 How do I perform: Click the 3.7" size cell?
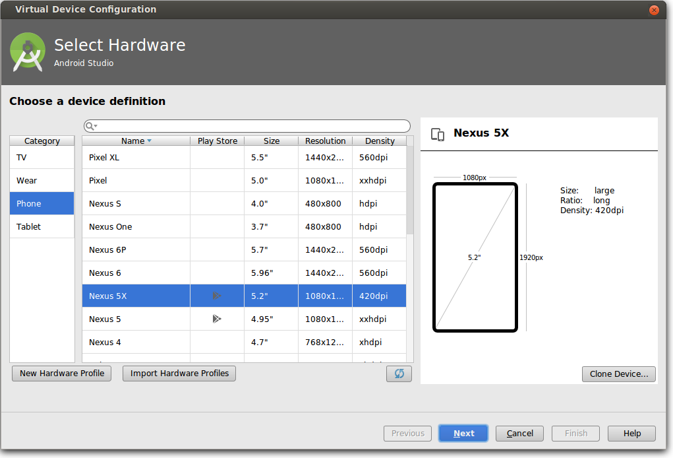[x=272, y=226]
